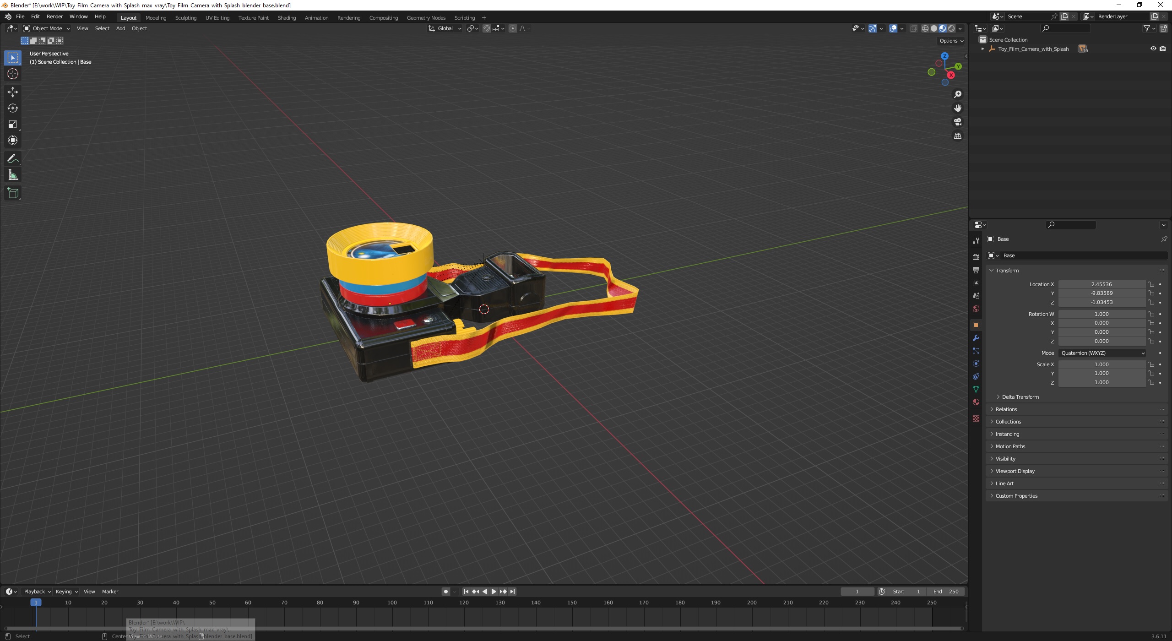Open the Object Constraints properties tab
The width and height of the screenshot is (1172, 641).
(976, 376)
